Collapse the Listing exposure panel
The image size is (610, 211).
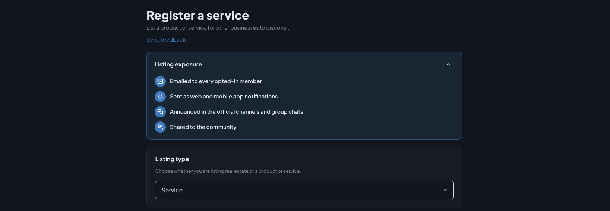click(x=448, y=64)
